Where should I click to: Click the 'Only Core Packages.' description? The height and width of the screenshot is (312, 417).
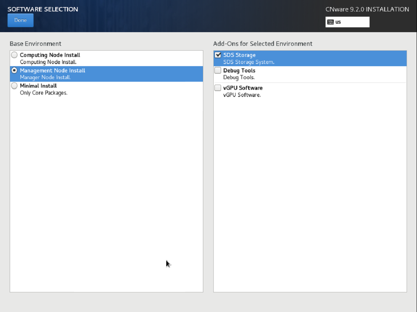pyautogui.click(x=44, y=93)
